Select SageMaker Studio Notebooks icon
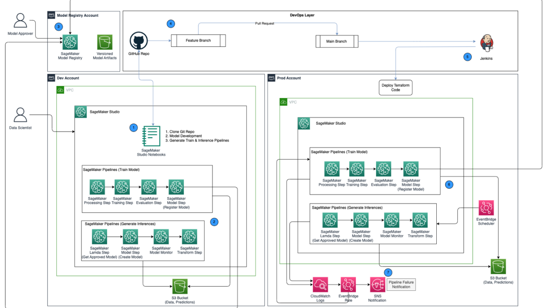This screenshot has width=548, height=308. [152, 137]
